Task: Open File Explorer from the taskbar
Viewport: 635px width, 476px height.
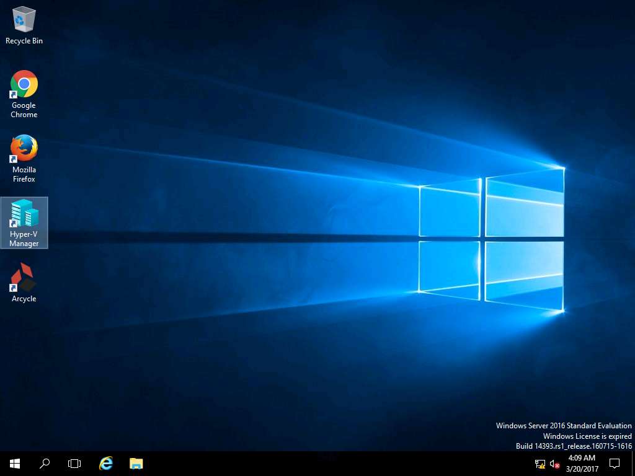Action: click(x=136, y=464)
